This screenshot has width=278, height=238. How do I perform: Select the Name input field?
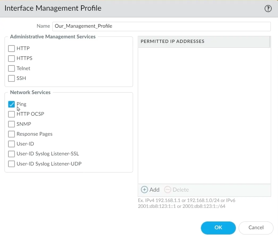click(162, 26)
